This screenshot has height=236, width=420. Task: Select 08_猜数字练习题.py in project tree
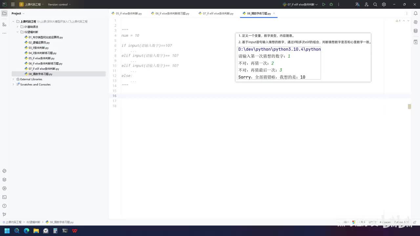tap(38, 74)
